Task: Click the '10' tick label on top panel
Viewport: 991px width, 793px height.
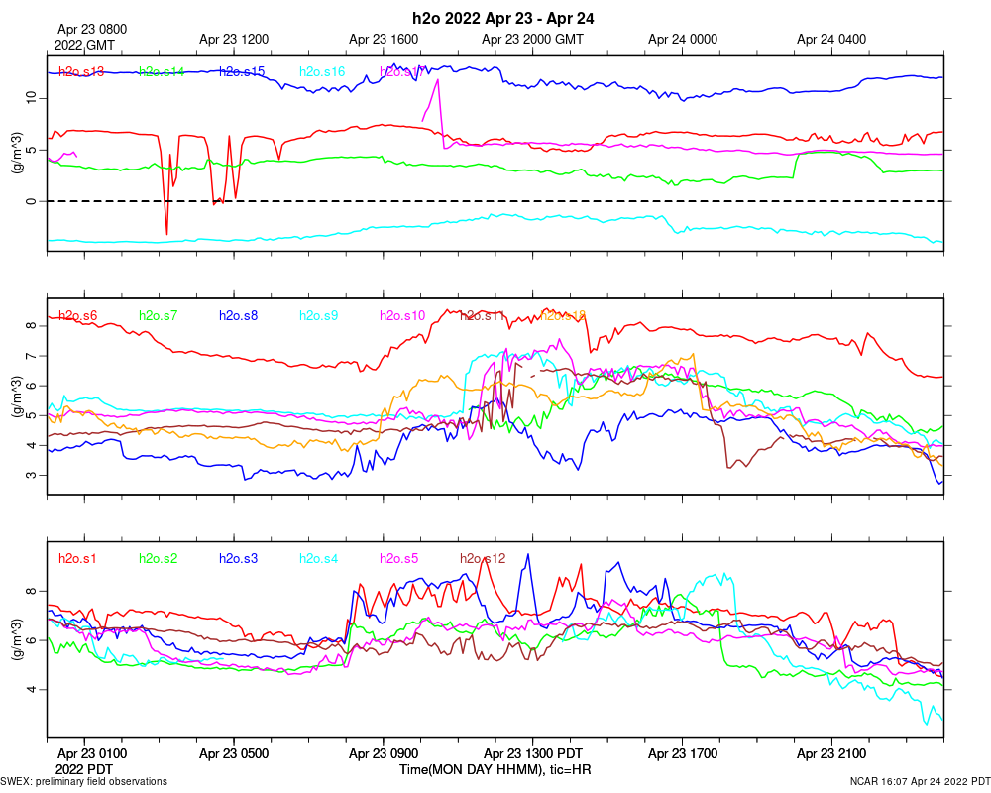Action: (33, 99)
